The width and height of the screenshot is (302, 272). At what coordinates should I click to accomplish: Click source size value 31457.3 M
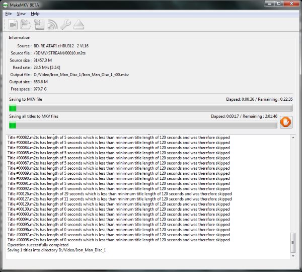click(43, 60)
